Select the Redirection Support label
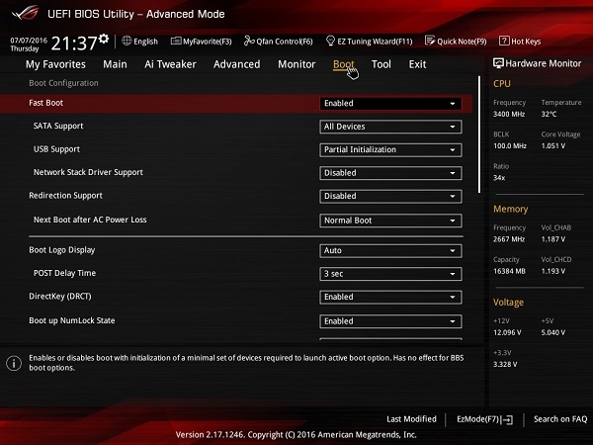The width and height of the screenshot is (593, 445). [x=66, y=196]
